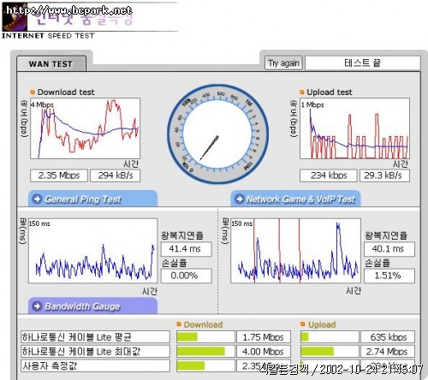Screen dimensions: 428x380
Task: Open the General Ping Test header
Action: (92, 199)
